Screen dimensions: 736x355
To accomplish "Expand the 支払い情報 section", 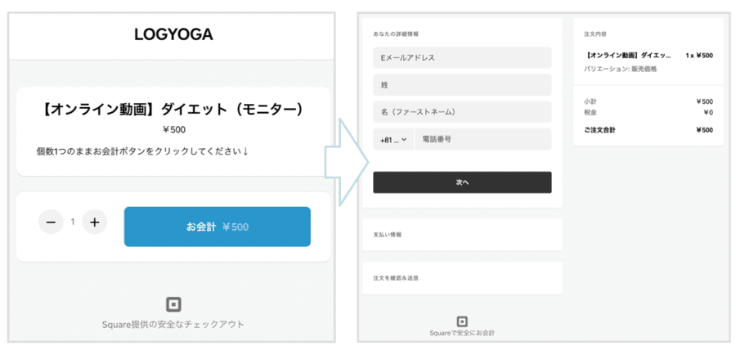I will click(x=462, y=234).
